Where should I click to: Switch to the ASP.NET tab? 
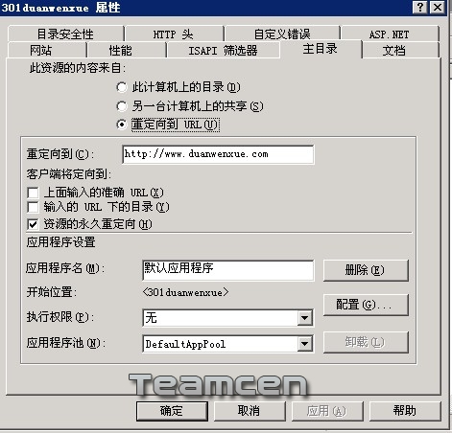click(x=390, y=34)
